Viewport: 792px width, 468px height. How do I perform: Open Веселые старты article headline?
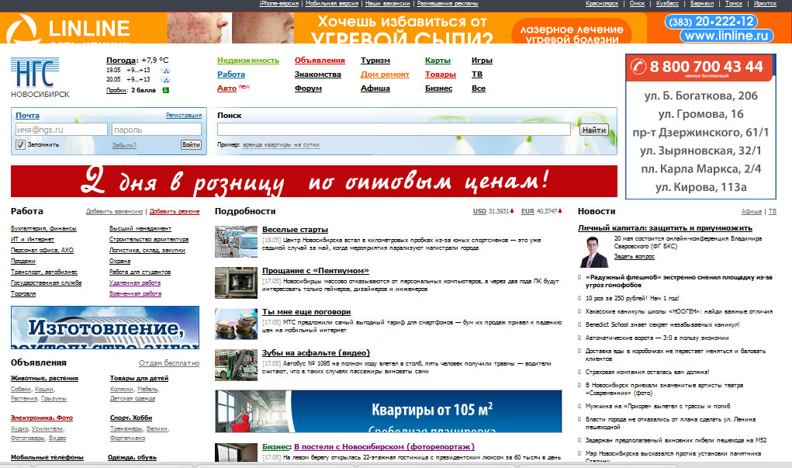(x=295, y=230)
